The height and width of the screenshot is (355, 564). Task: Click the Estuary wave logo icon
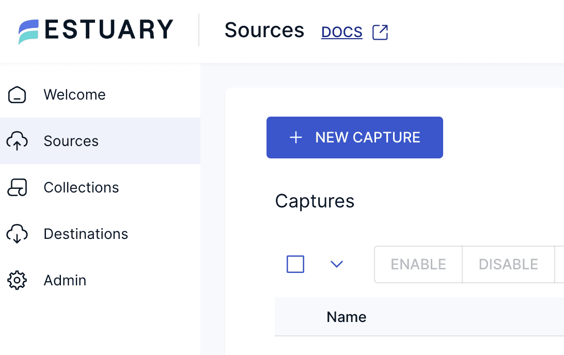(x=29, y=31)
